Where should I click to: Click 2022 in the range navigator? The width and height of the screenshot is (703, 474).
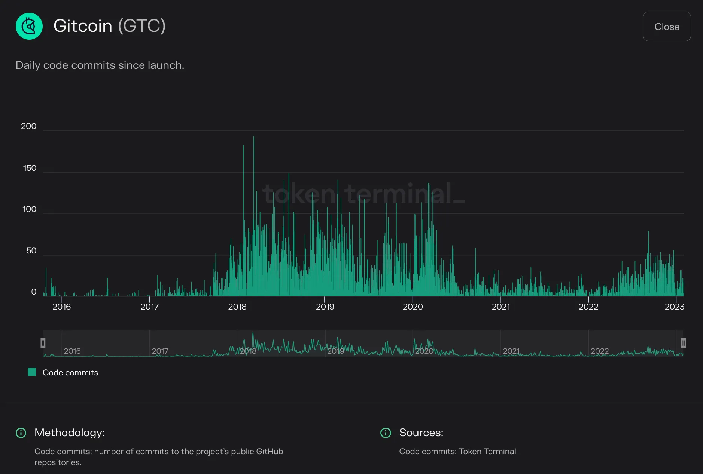600,351
